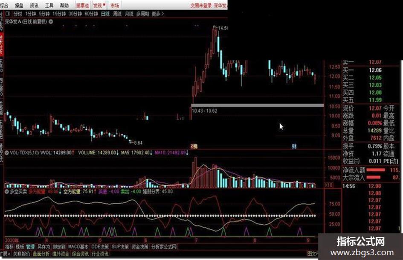The image size is (403, 260).
Task: Open the 操盘 menu
Action: (19, 6)
